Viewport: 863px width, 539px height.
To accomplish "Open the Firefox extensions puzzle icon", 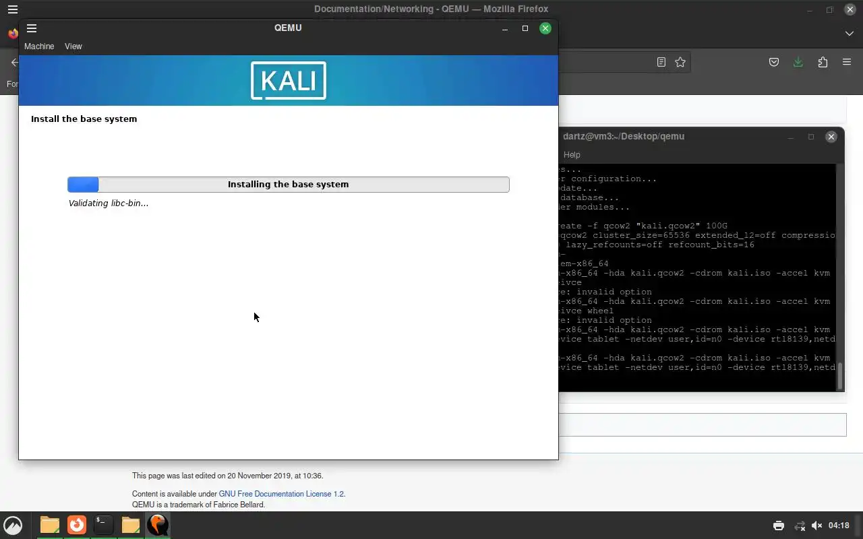I will [x=823, y=62].
